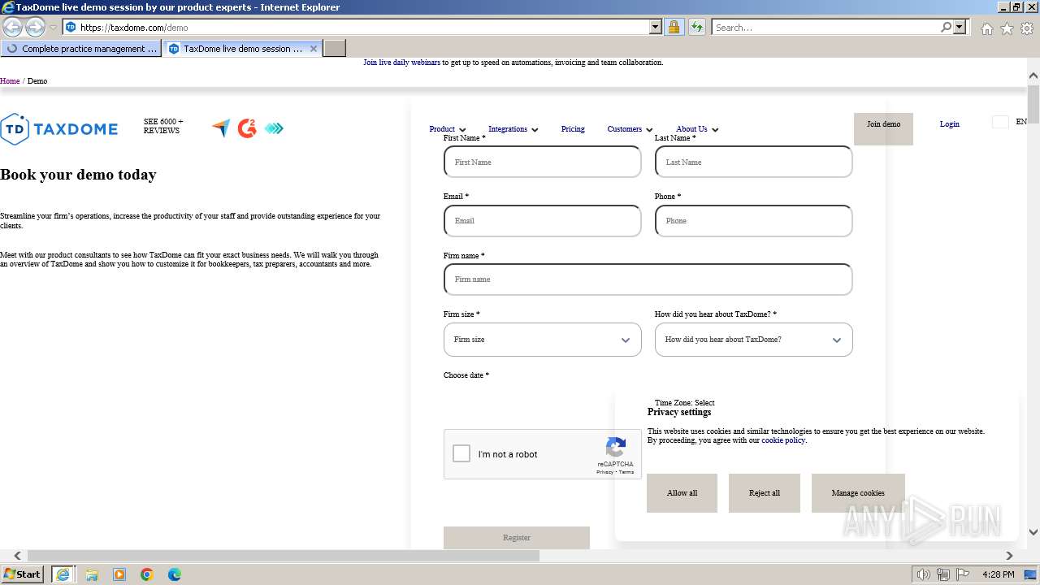Screen dimensions: 1040x585
Task: Click the TaxDome logo
Action: [x=59, y=129]
